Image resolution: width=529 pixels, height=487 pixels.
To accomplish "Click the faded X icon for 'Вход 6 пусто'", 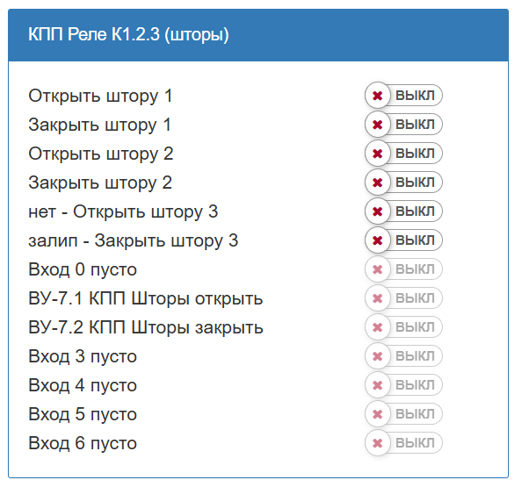I will coord(378,443).
